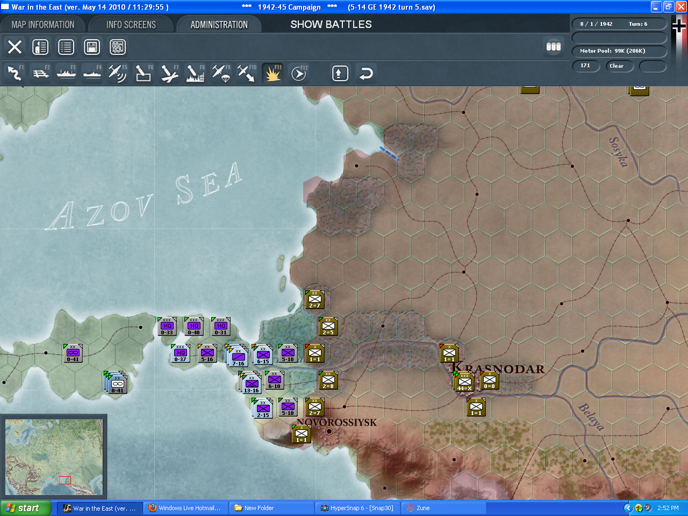Select the F5 air recon icon
688x516 pixels.
click(118, 73)
